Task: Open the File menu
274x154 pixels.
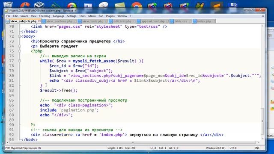Action: point(8,16)
